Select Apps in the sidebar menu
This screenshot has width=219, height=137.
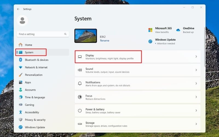pos(28,82)
